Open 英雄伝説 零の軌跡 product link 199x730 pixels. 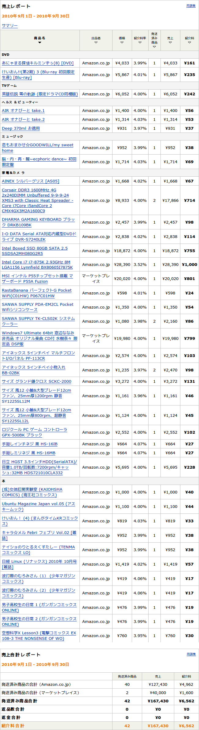click(x=40, y=94)
